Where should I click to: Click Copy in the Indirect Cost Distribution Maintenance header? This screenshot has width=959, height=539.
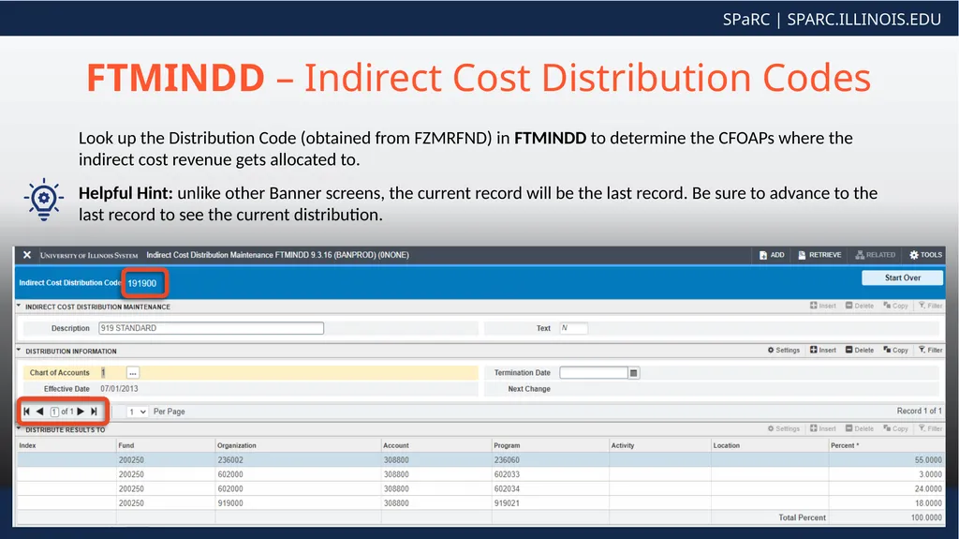click(x=895, y=306)
